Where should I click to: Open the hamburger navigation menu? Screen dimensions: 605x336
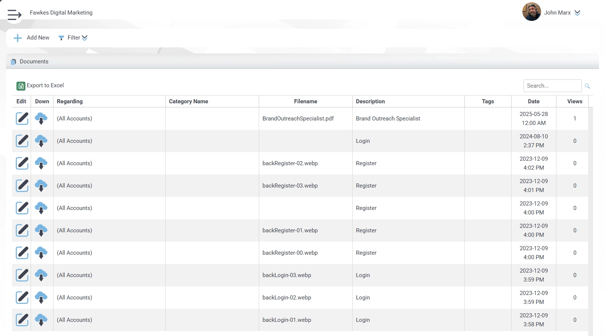pyautogui.click(x=14, y=15)
